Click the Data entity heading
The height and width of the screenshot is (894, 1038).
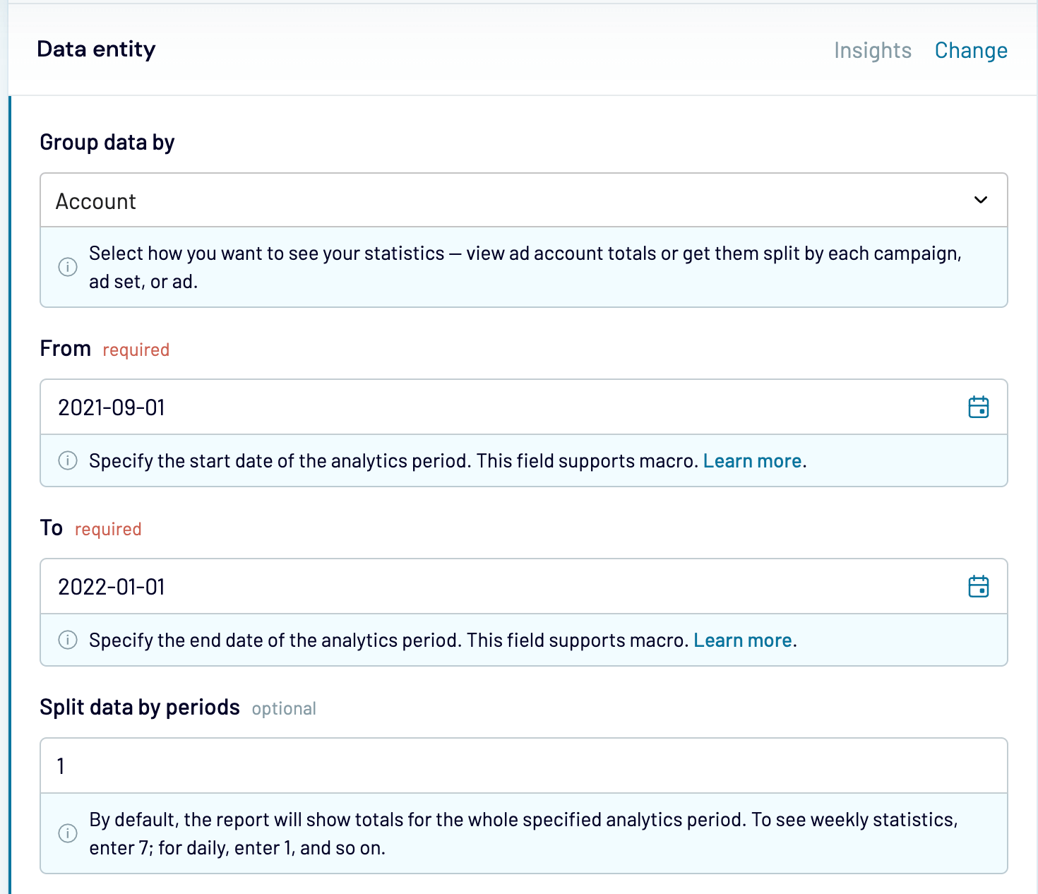97,49
